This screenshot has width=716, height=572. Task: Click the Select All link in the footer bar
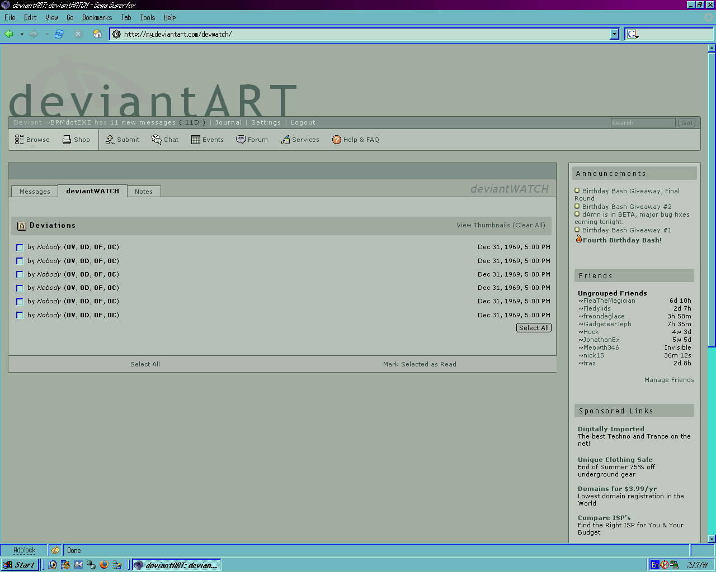pos(145,364)
